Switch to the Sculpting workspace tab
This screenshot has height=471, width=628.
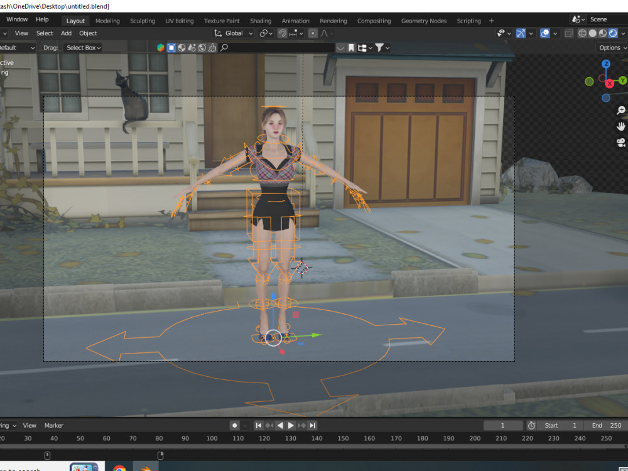coord(142,21)
